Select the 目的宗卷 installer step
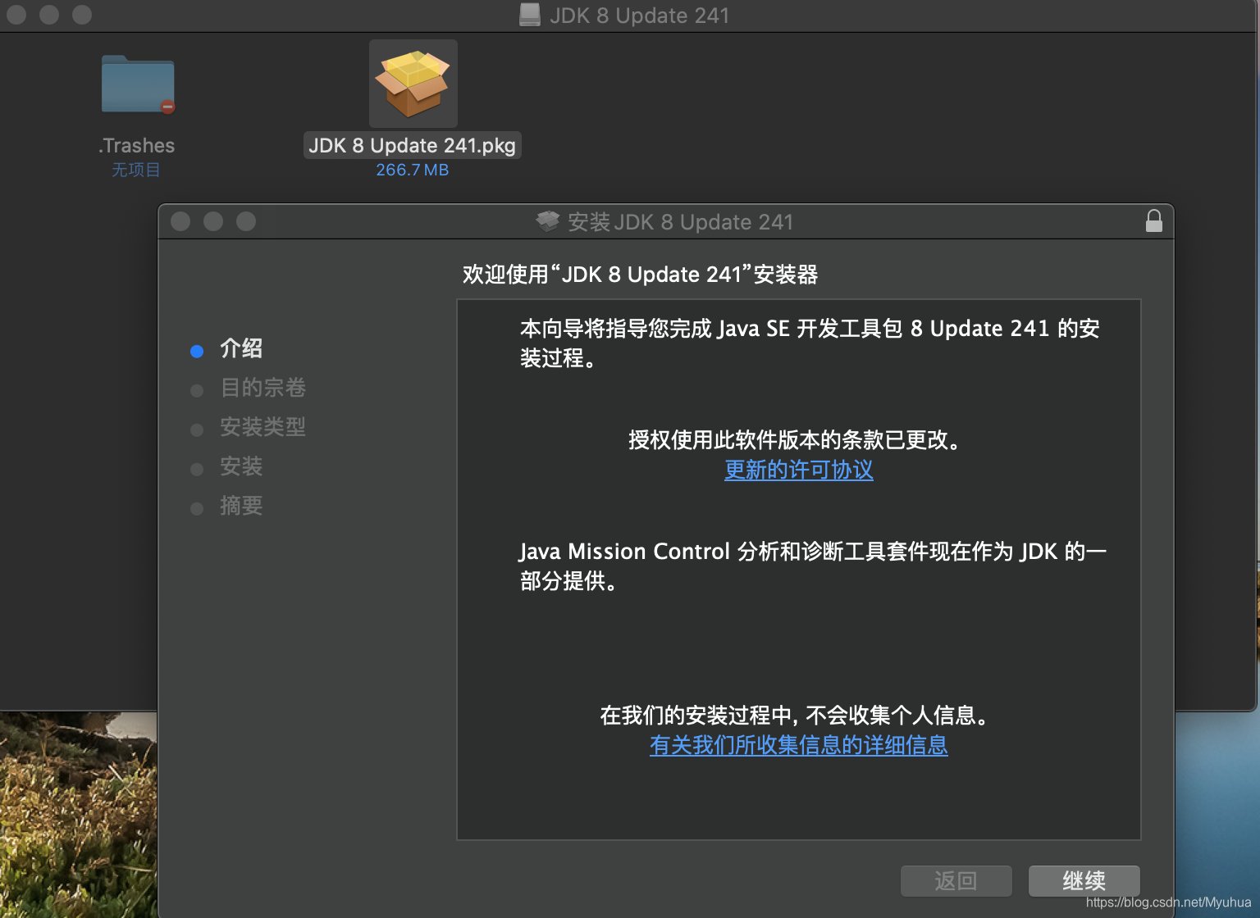The width and height of the screenshot is (1260, 918). pyautogui.click(x=262, y=388)
